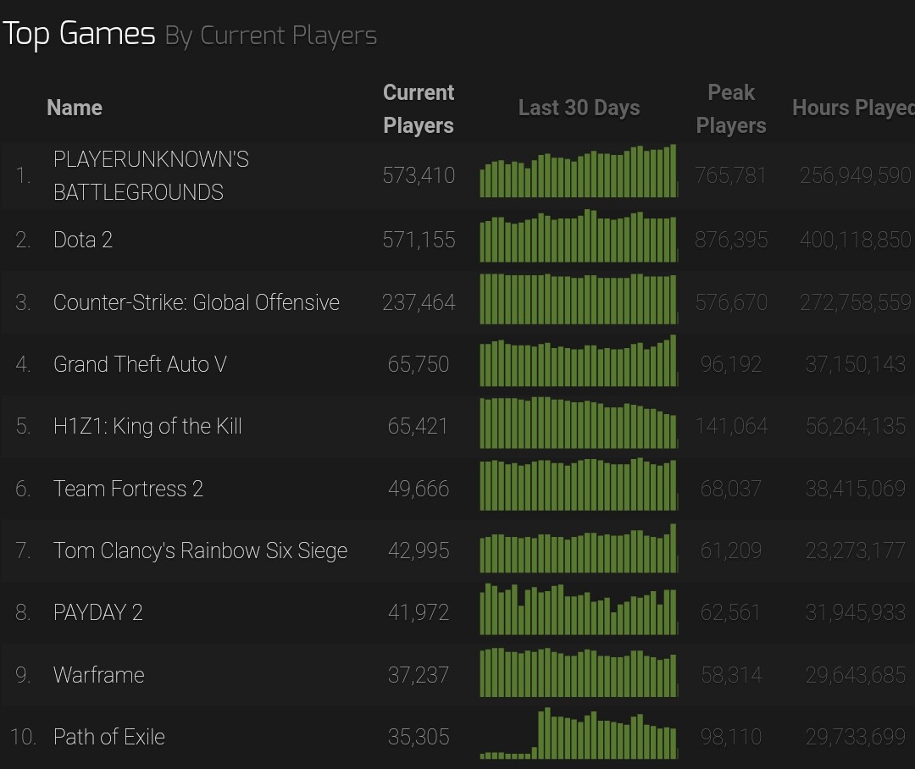Click the Last 30 Days header
The width and height of the screenshot is (915, 769).
pyautogui.click(x=579, y=108)
